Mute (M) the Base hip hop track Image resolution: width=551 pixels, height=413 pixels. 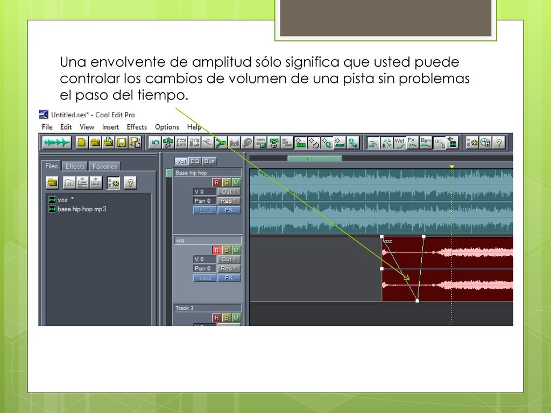(236, 182)
